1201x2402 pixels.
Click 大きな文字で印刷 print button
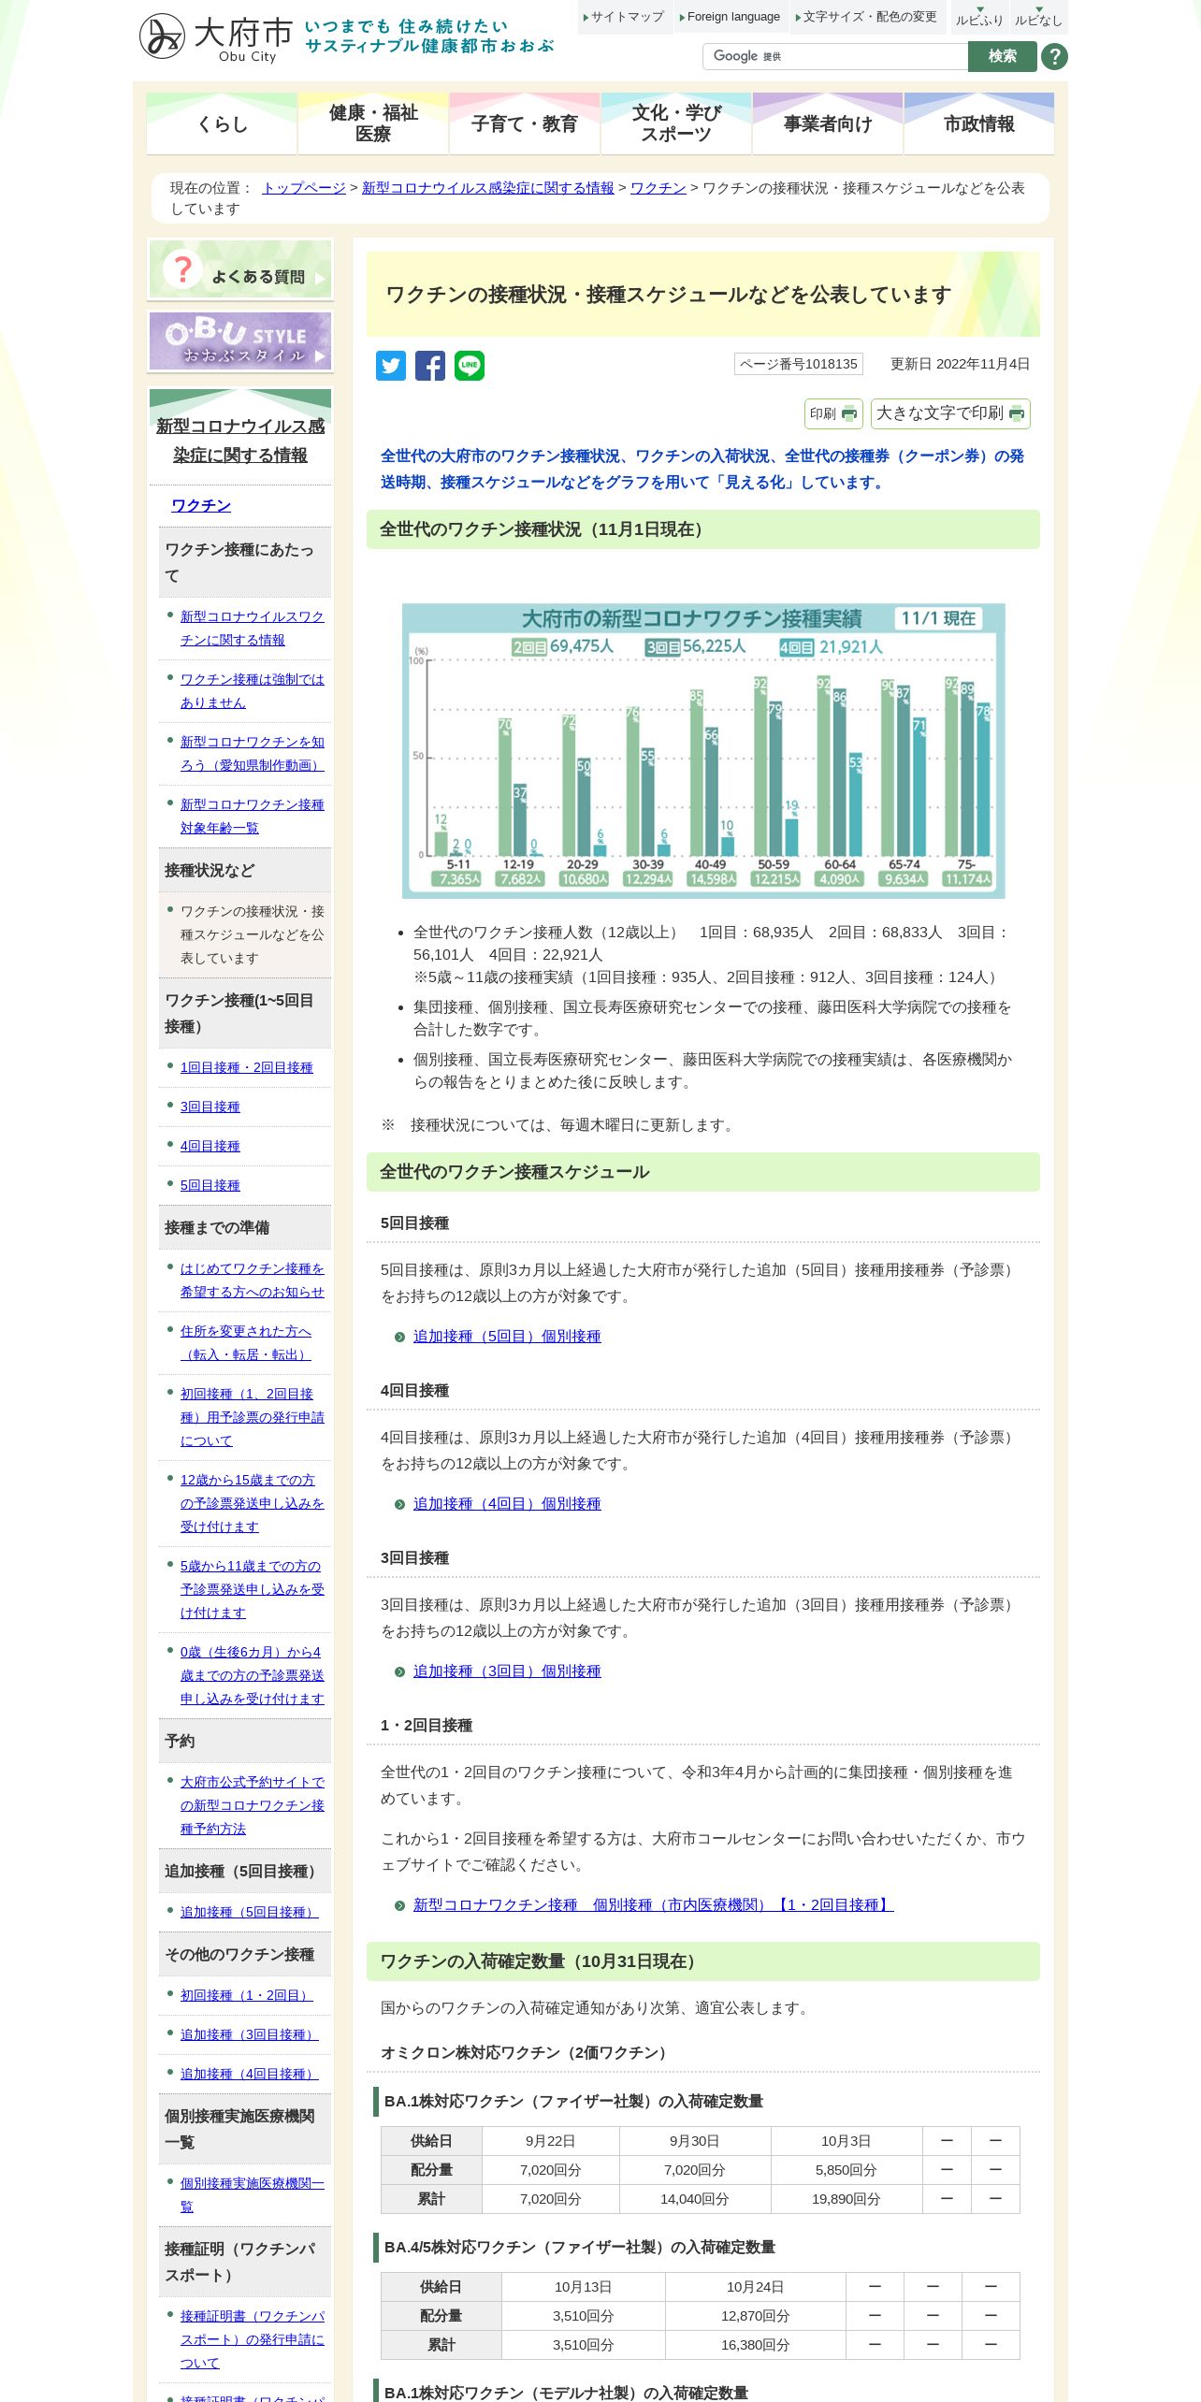click(950, 413)
